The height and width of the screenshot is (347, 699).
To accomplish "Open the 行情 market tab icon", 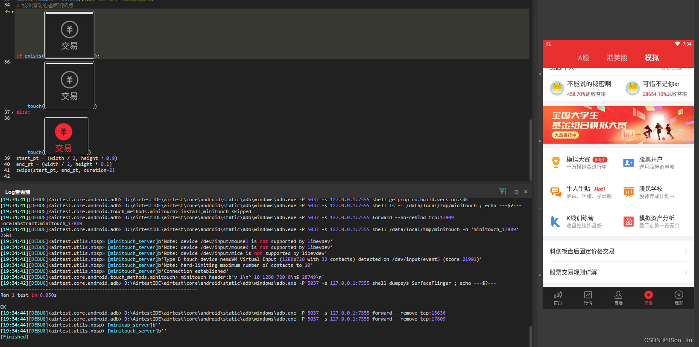I will pyautogui.click(x=588, y=295).
